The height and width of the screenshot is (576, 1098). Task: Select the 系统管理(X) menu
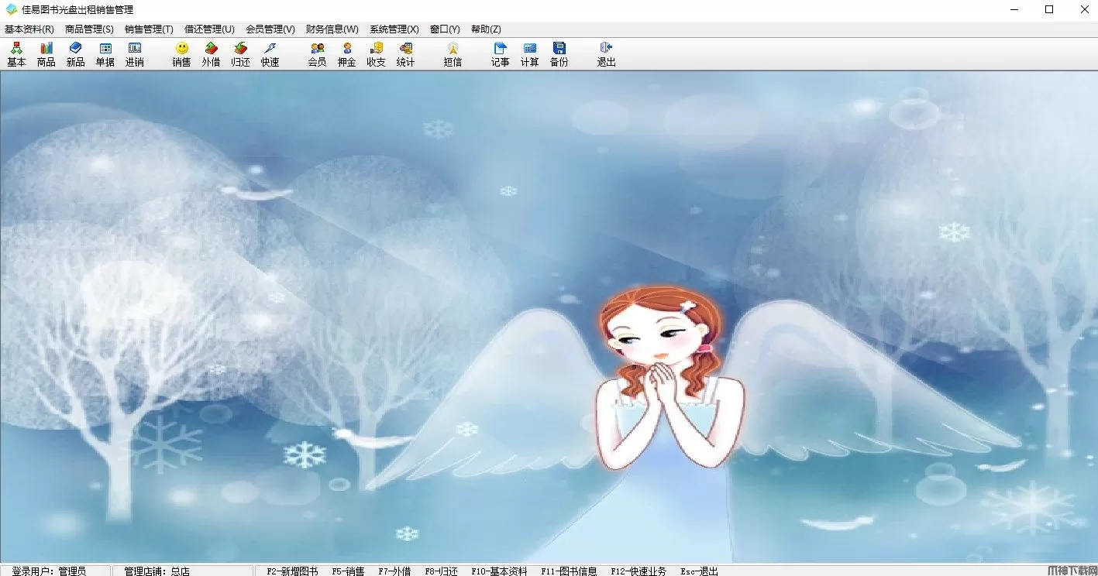(x=394, y=29)
